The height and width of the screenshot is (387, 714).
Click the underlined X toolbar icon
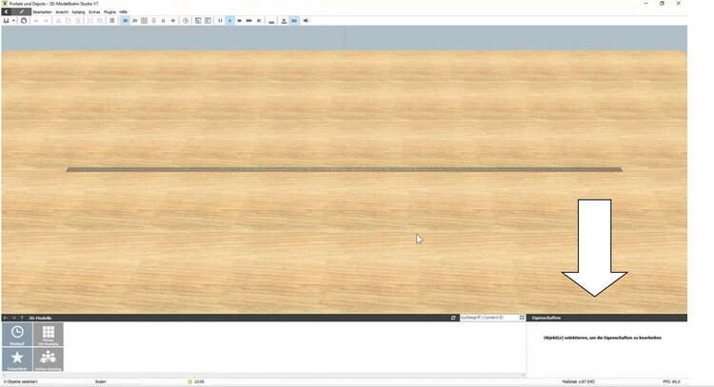click(x=284, y=21)
